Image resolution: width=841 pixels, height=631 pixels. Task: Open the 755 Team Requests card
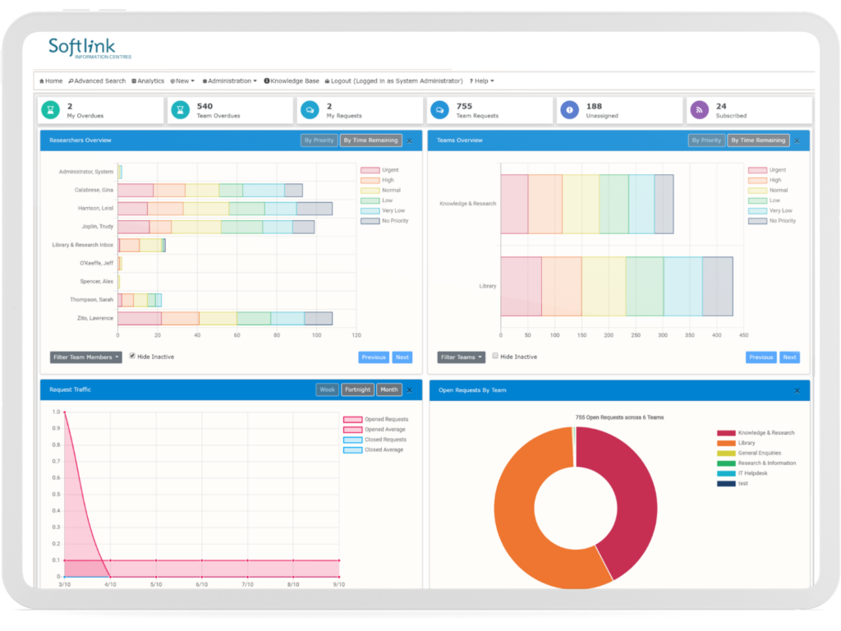click(489, 111)
